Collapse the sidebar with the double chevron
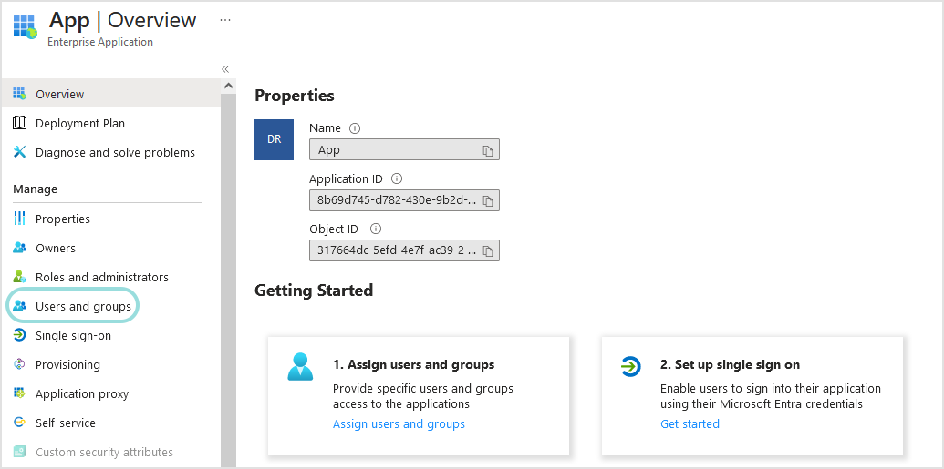Viewport: 944px width, 469px height. (x=225, y=69)
